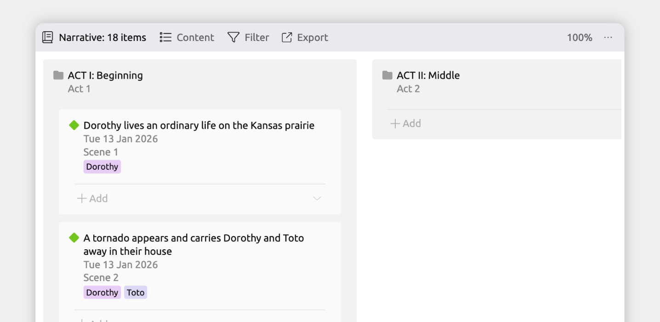Screen dimensions: 660x322
Task: Click the Act 2 subtitle
Action: click(x=408, y=88)
